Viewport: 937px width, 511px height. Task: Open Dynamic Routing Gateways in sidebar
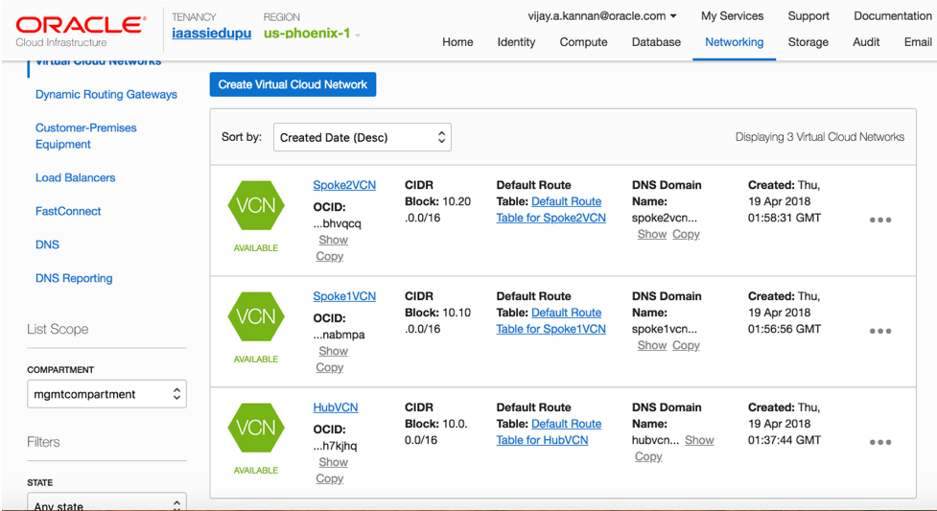[106, 94]
